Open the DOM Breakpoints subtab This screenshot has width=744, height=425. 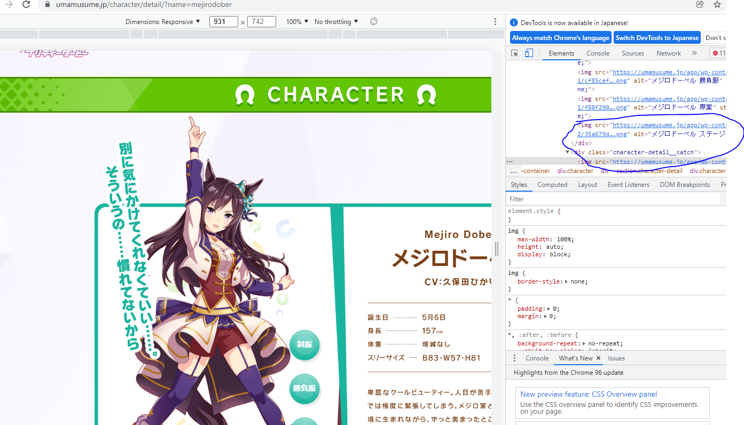point(685,185)
